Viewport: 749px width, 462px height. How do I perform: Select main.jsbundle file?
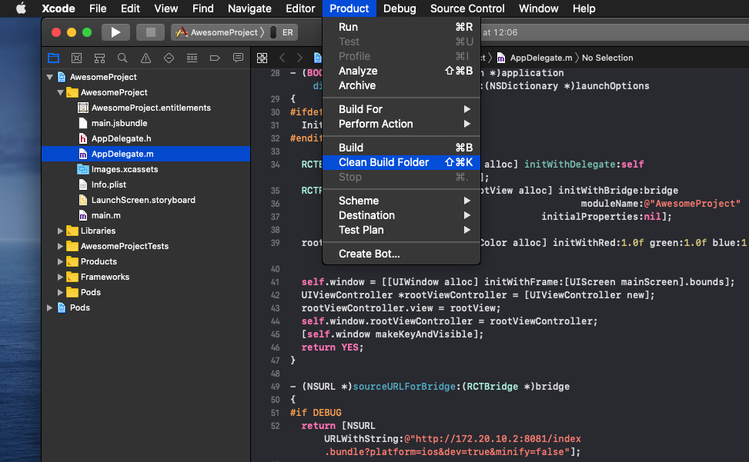point(145,123)
